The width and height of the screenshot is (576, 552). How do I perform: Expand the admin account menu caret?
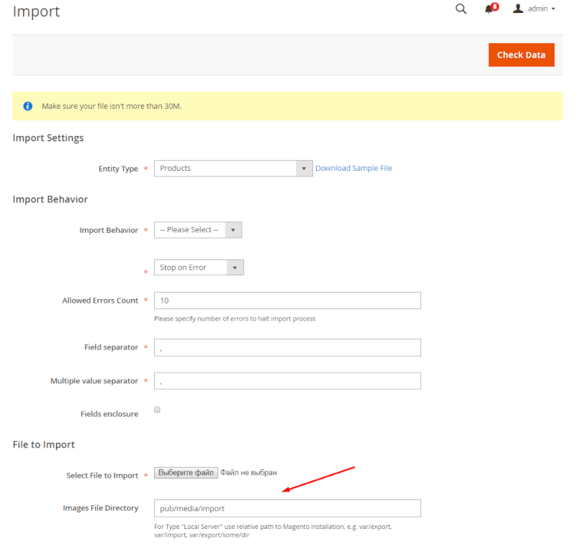click(552, 9)
